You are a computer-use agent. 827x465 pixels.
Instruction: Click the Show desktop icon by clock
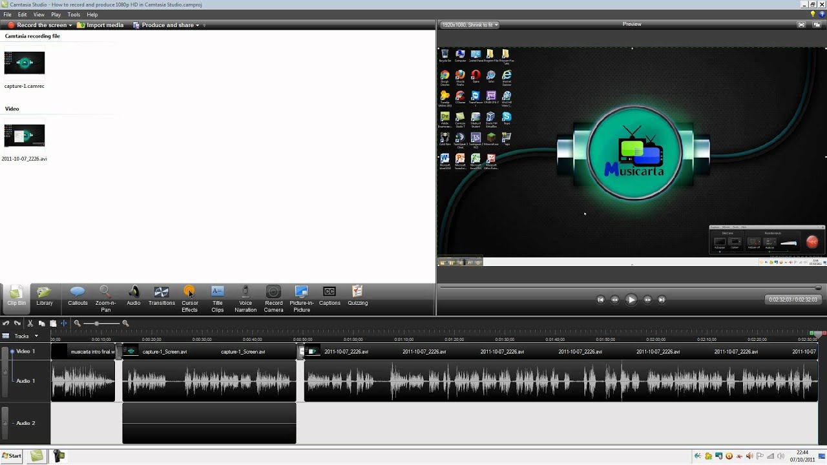pyautogui.click(x=823, y=456)
